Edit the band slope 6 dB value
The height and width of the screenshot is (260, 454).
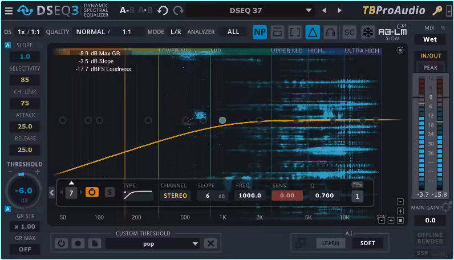pos(212,196)
